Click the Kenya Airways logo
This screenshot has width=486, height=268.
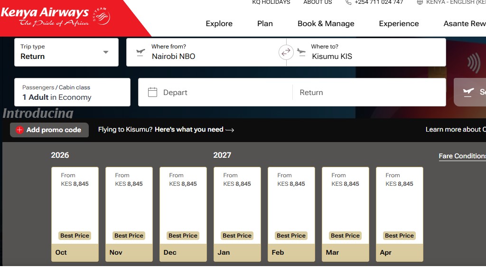coord(56,17)
